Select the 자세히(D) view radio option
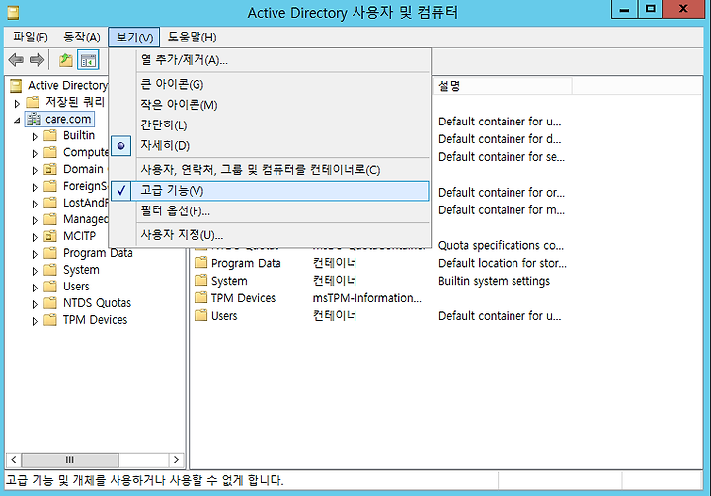Image resolution: width=711 pixels, height=496 pixels. point(270,145)
